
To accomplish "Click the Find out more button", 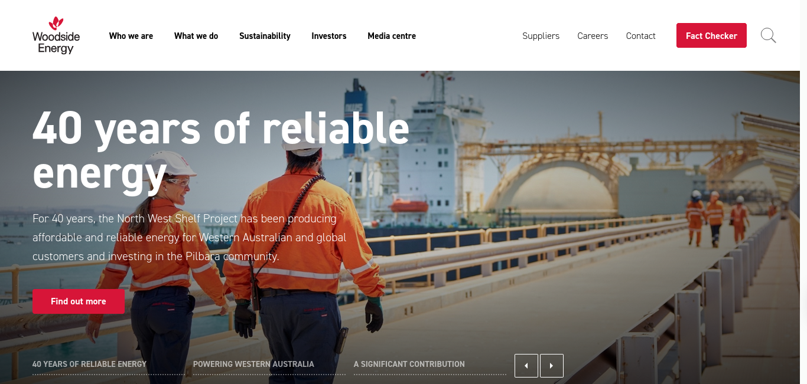I will [x=79, y=301].
